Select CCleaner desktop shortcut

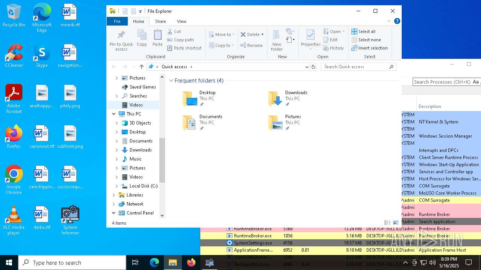14,56
